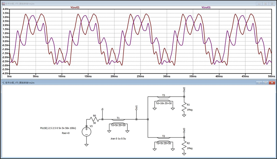Select transmission line T3
The width and height of the screenshot is (277, 159).
[164, 97]
